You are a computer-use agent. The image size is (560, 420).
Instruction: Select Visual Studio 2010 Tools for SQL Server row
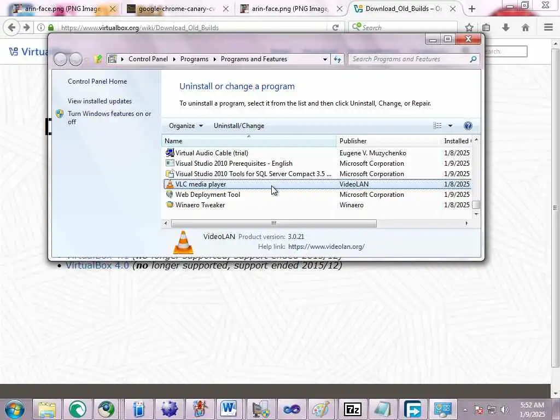(317, 173)
